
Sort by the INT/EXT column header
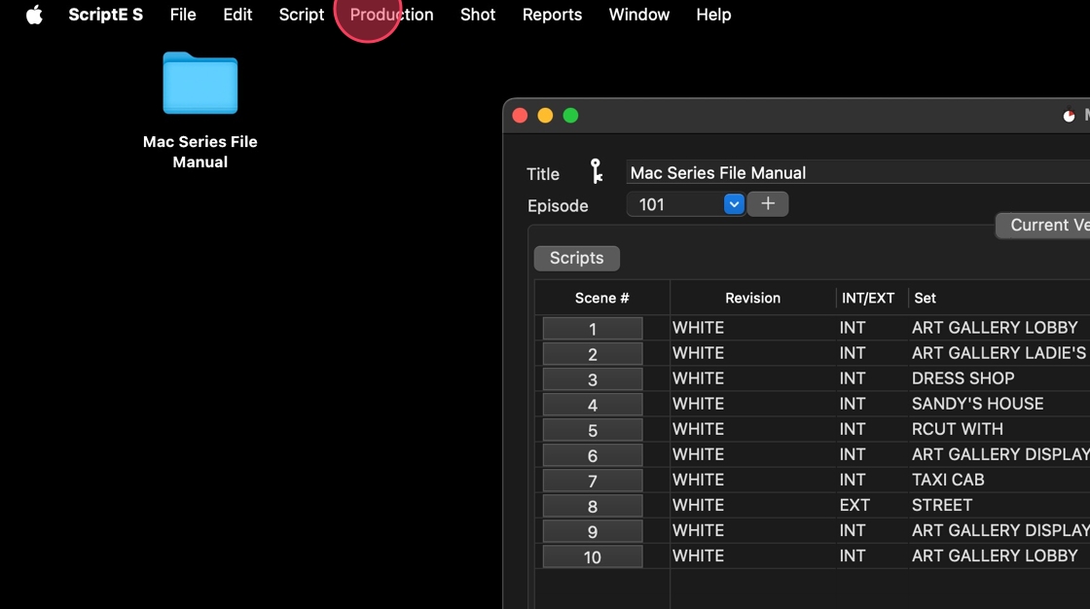(x=868, y=299)
